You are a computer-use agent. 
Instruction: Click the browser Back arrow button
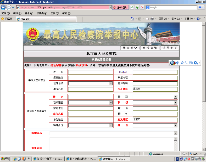click(x=3, y=8)
